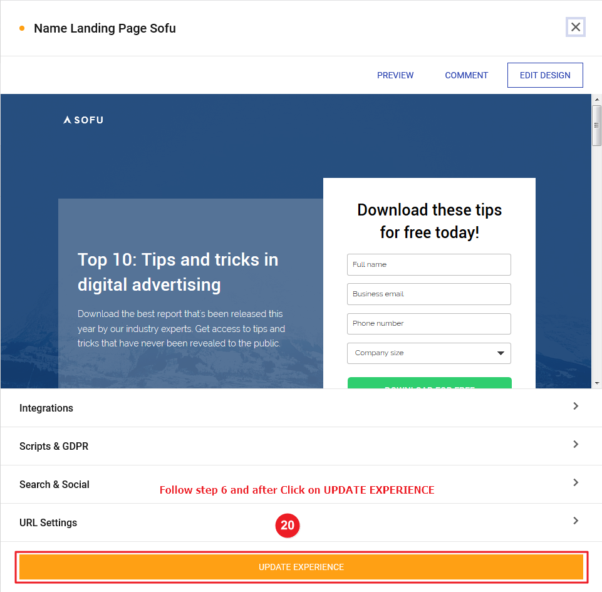602x592 pixels.
Task: Click the orange status dot beside the title
Action: 23,29
